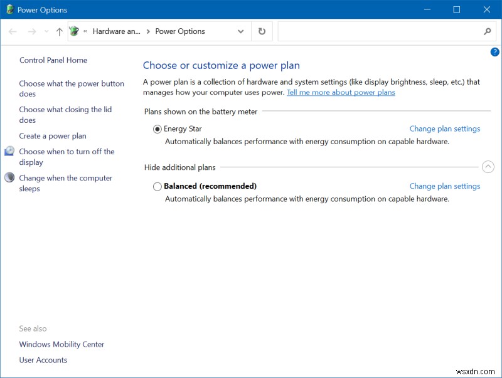Change plan settings for Balanced plan

point(445,186)
